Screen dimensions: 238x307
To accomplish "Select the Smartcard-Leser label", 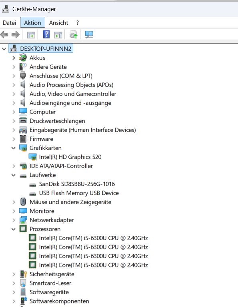I will click(x=50, y=283).
